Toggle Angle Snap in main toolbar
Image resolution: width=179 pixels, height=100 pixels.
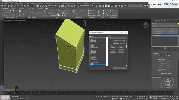[x=69, y=6]
